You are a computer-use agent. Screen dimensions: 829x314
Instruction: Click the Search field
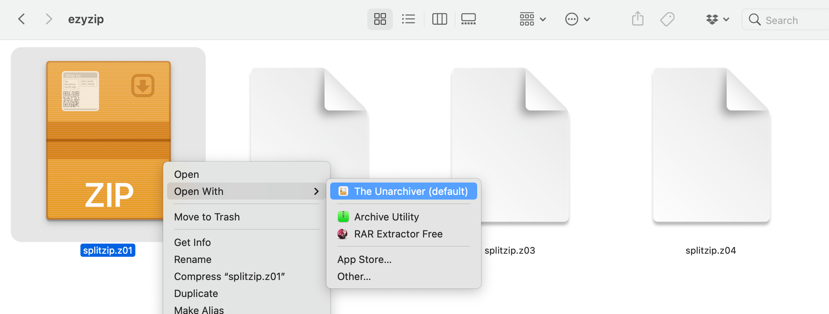click(x=786, y=19)
